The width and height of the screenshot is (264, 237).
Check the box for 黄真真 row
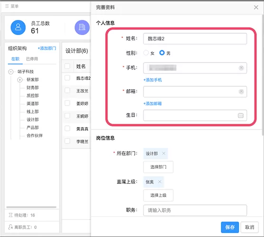coord(67,128)
